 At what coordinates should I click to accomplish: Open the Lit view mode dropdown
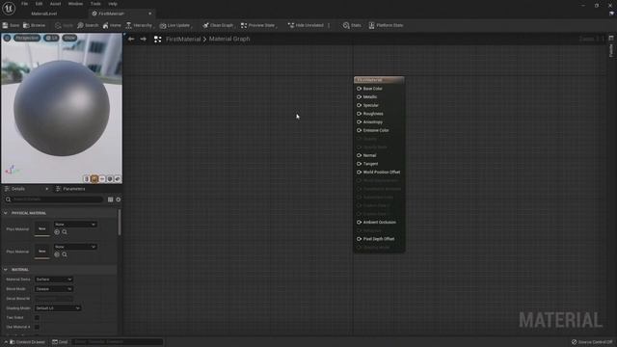[51, 38]
